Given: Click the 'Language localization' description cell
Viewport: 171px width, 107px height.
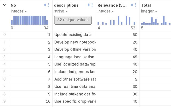Looking at the screenshot, I should point(74,57).
